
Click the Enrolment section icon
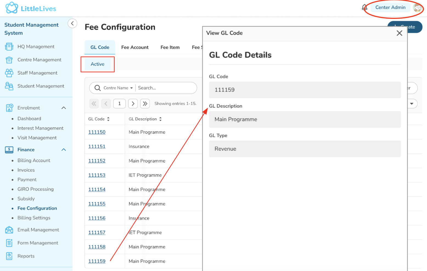[9, 108]
